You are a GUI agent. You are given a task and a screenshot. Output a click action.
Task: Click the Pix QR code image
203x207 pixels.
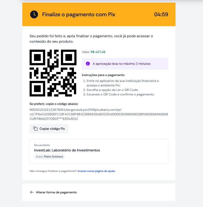(53, 73)
